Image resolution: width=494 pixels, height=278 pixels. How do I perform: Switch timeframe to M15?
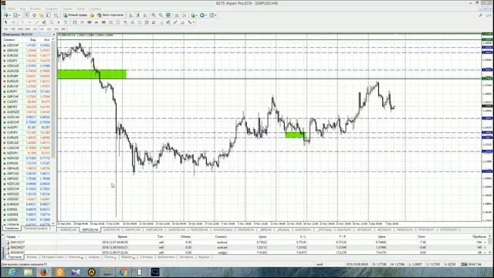(21, 29)
